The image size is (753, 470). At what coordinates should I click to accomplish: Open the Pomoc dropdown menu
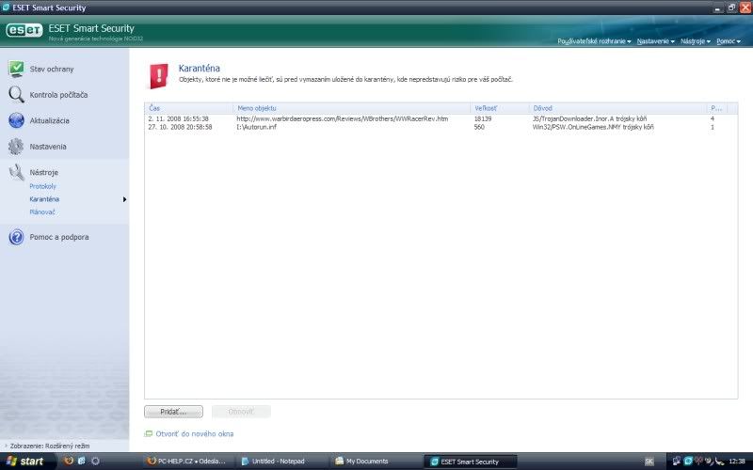coord(729,41)
